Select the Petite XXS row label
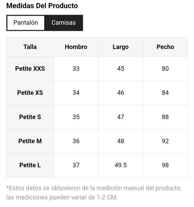Image resolution: width=194 pixels, height=207 pixels. pos(30,69)
